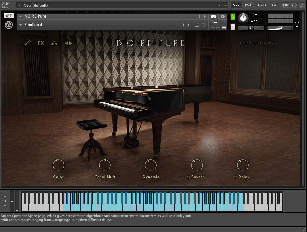Shift the keyboard down an octave
Viewport: 307px width, 232px height.
click(x=5, y=206)
